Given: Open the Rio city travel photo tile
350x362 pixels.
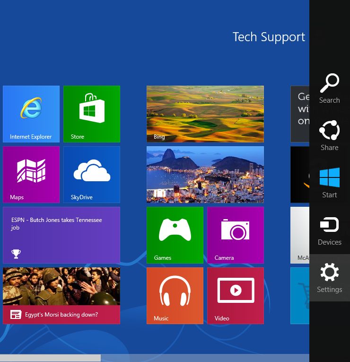Looking at the screenshot, I should 205,175.
